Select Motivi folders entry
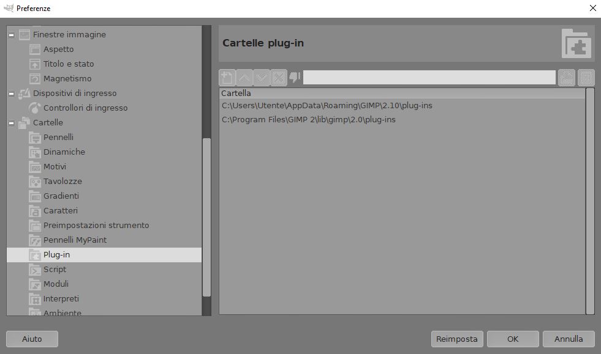Viewport: 601px width, 354px height. coord(55,166)
